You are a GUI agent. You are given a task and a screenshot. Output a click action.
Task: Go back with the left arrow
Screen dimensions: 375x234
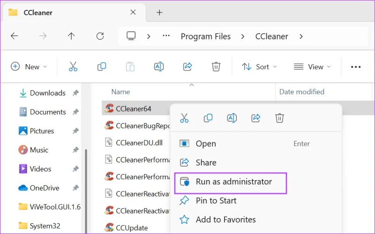[x=15, y=36]
